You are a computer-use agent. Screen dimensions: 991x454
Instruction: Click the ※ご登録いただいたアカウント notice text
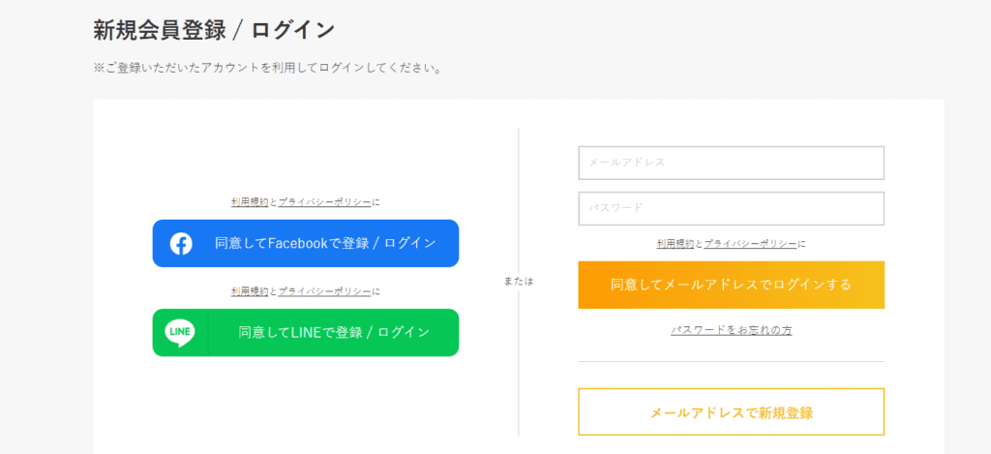point(267,69)
